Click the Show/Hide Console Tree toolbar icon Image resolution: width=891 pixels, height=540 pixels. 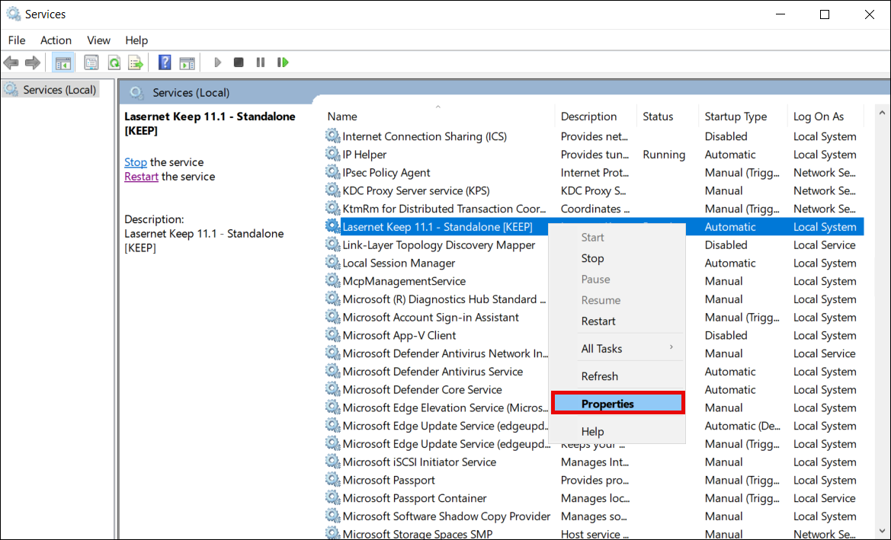pos(63,62)
